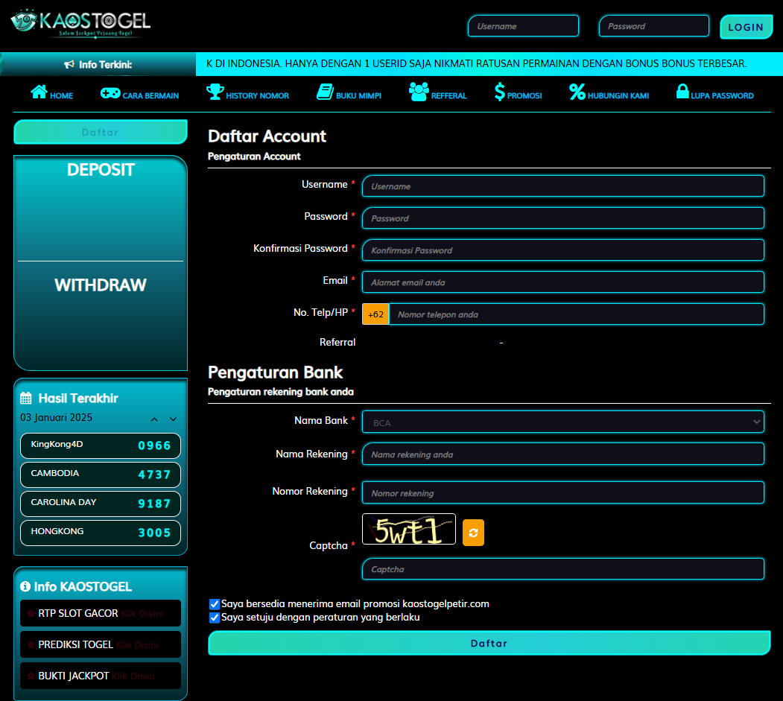Click the star icon beside BUKTI JACKPOT
Screen dimensions: 783x701
[31, 676]
